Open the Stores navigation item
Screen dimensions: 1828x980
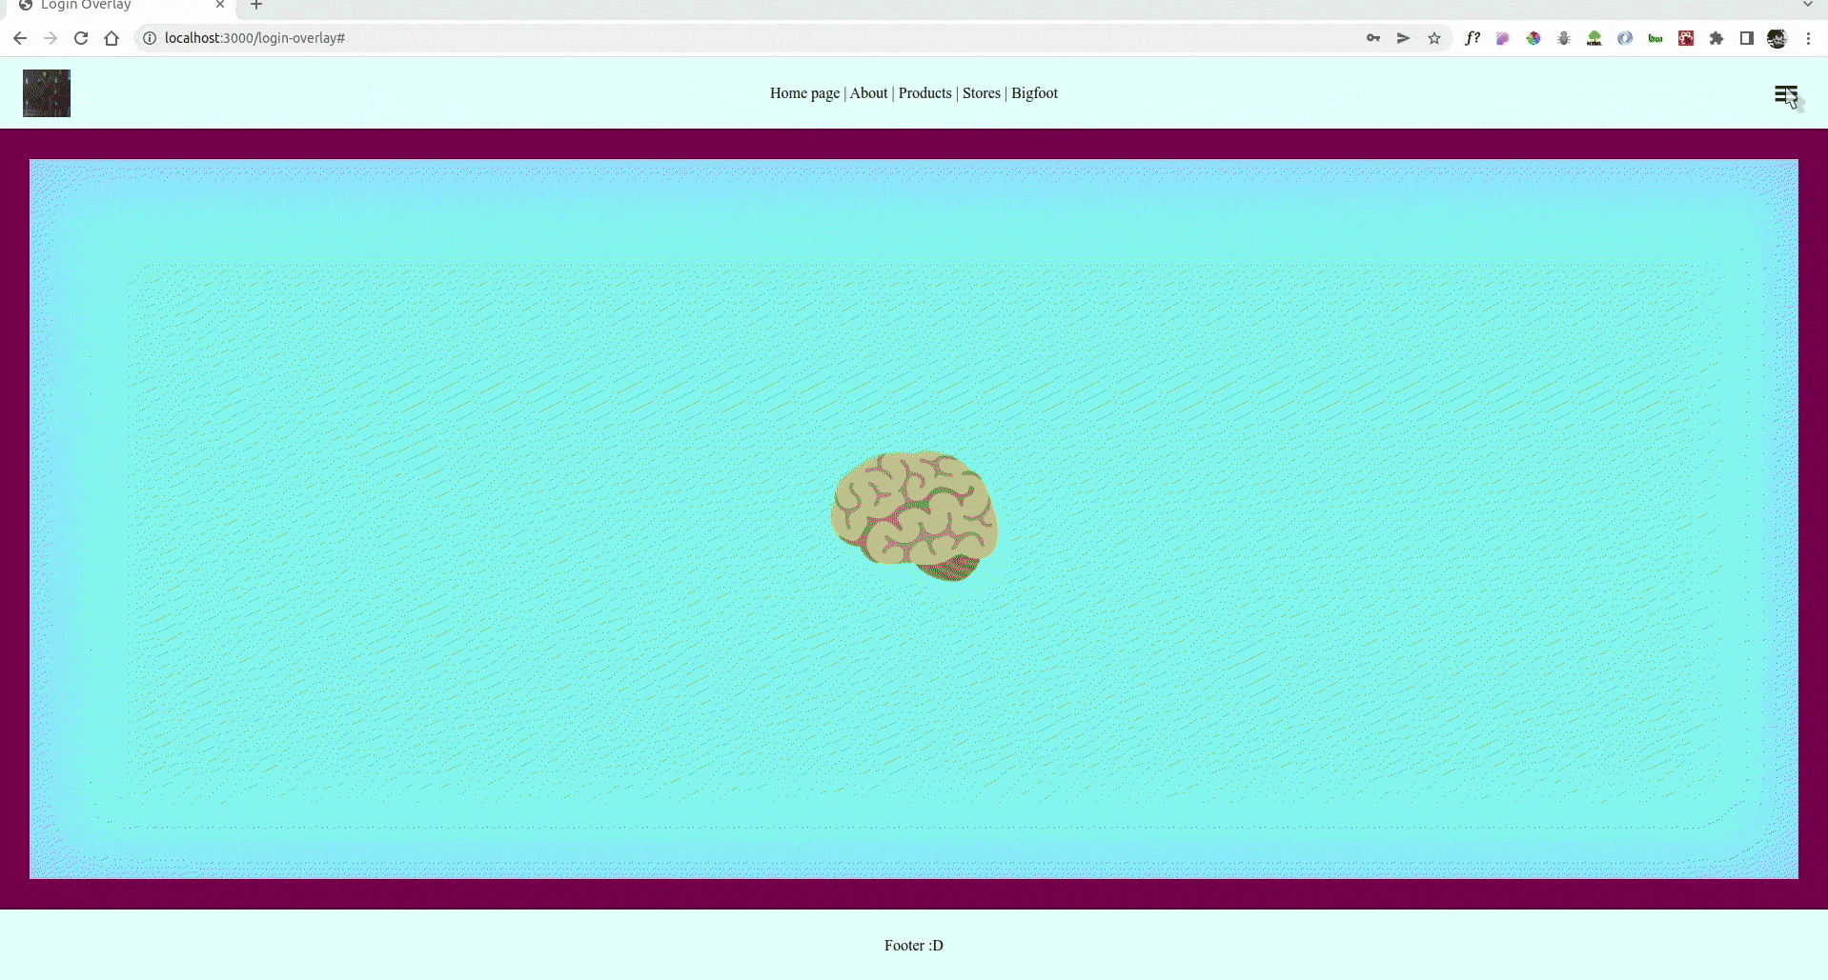coord(981,93)
